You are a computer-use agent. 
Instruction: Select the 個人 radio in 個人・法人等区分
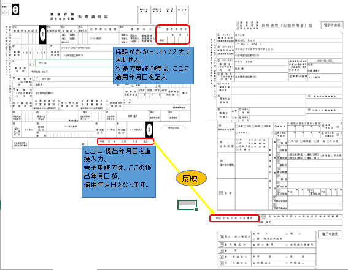click(x=287, y=234)
